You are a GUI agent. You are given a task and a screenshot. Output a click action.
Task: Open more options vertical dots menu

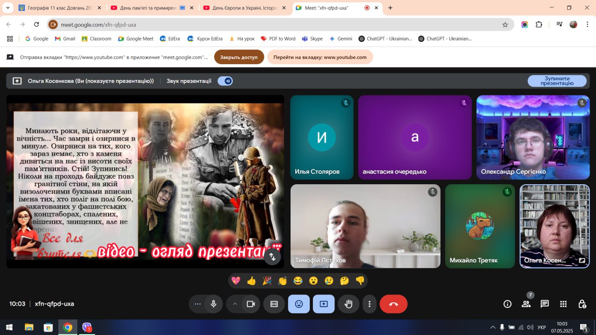[369, 304]
